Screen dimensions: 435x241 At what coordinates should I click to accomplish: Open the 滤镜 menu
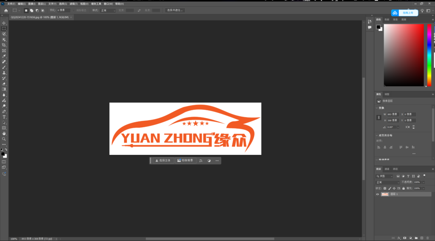(73, 3)
